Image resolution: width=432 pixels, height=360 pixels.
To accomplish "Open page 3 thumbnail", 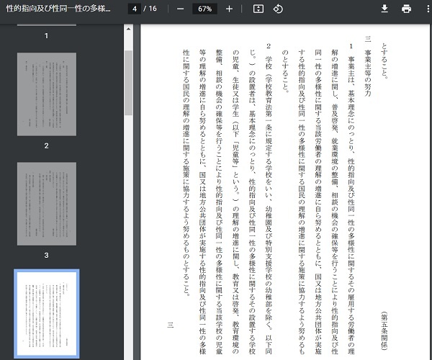I will coord(47,204).
